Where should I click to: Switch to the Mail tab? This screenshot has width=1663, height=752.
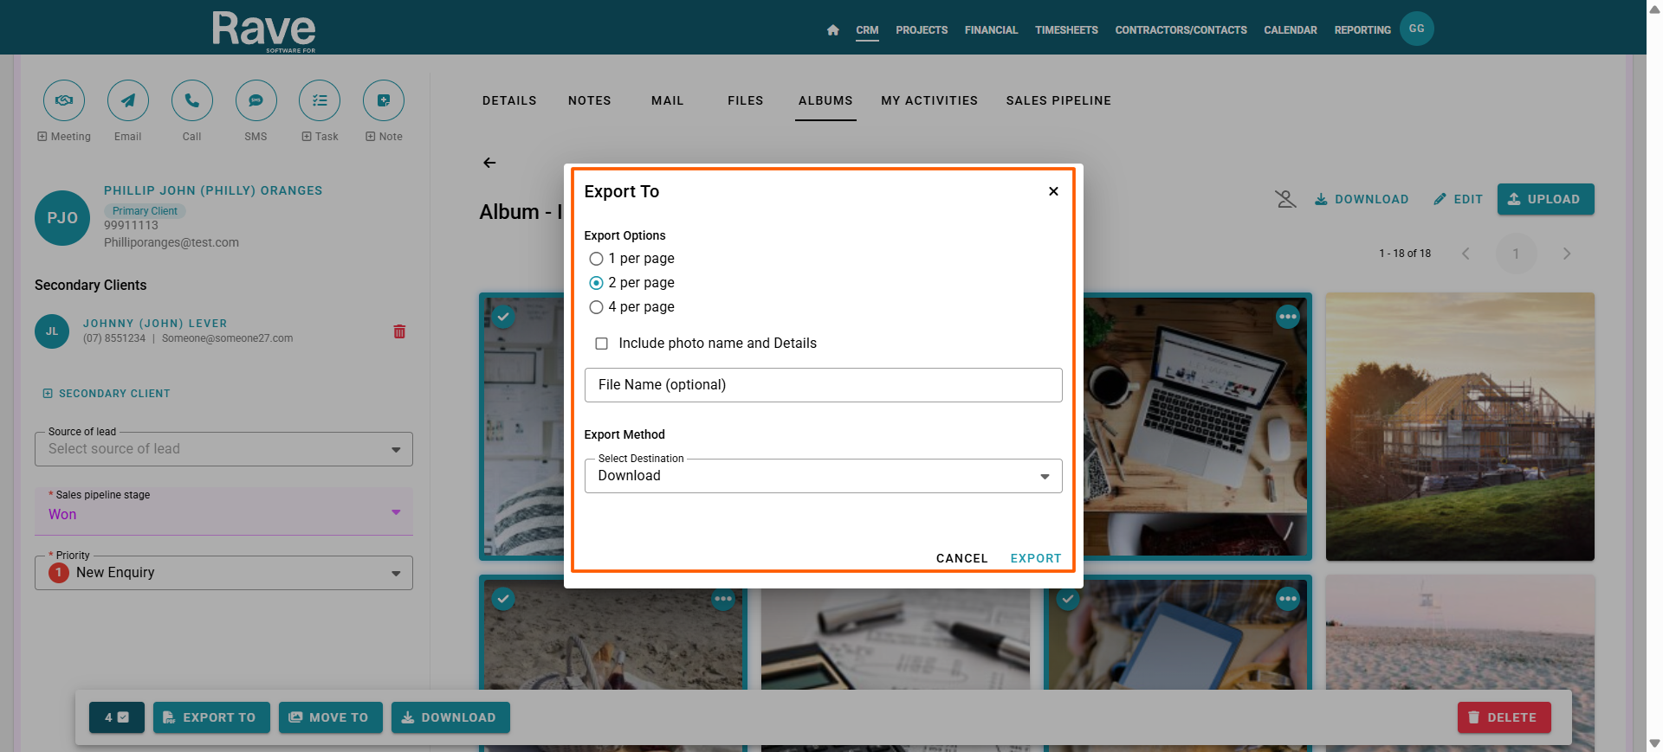[668, 101]
